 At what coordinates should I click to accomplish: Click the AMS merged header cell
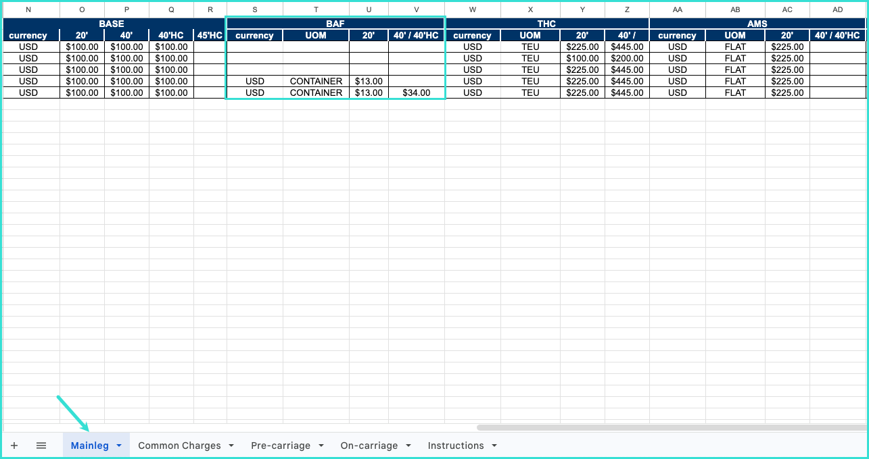click(757, 24)
